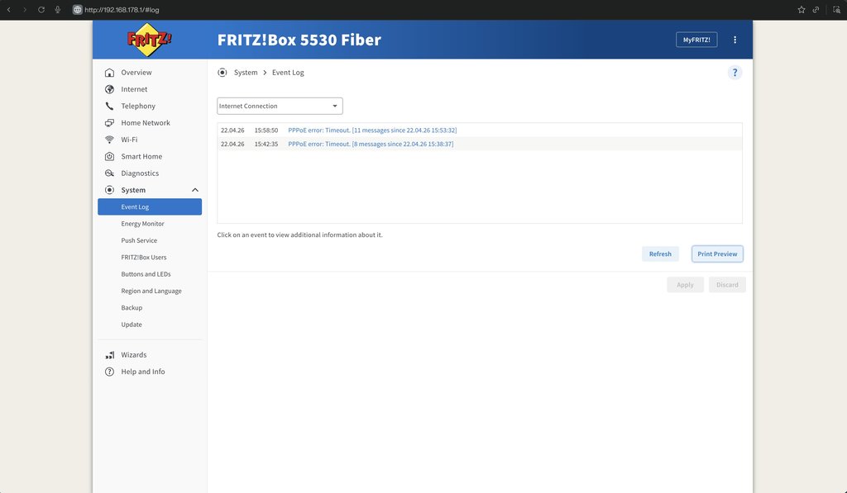The height and width of the screenshot is (493, 847).
Task: Click the Wizards icon
Action: point(110,355)
